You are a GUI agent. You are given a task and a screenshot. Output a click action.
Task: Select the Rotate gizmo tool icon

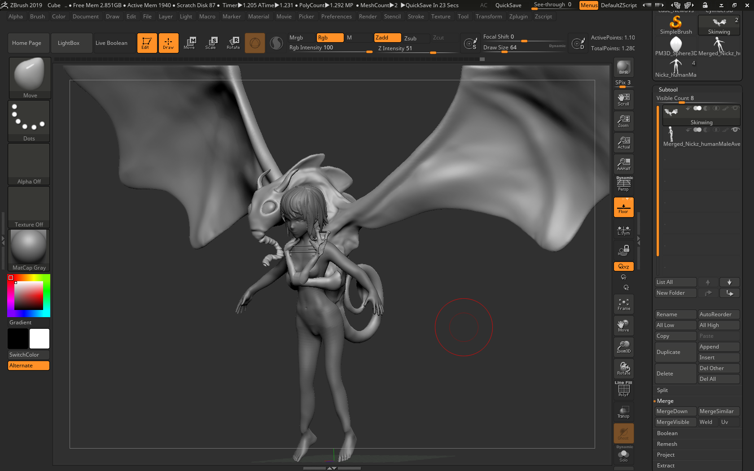[233, 43]
